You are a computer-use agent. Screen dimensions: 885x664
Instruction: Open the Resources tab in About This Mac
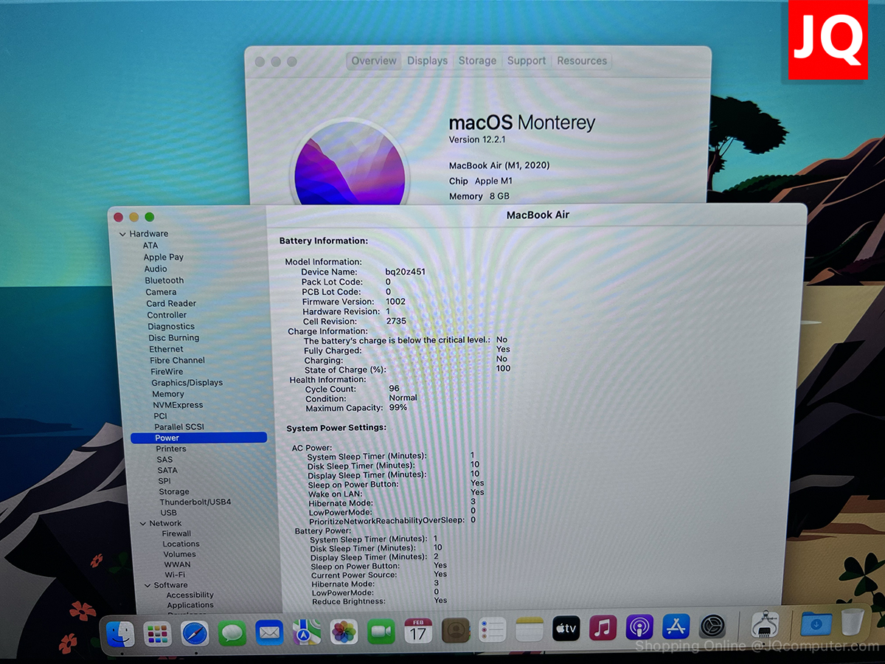(x=582, y=61)
